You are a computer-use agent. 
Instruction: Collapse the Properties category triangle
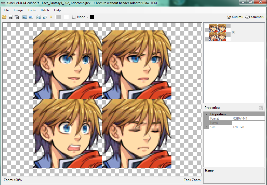coord(207,114)
